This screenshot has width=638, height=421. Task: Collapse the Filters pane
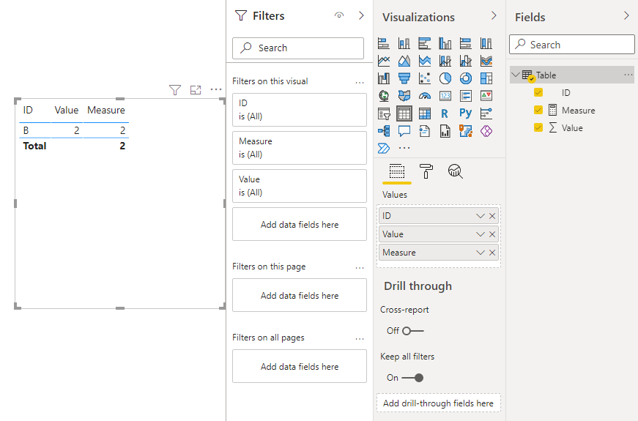[x=361, y=15]
